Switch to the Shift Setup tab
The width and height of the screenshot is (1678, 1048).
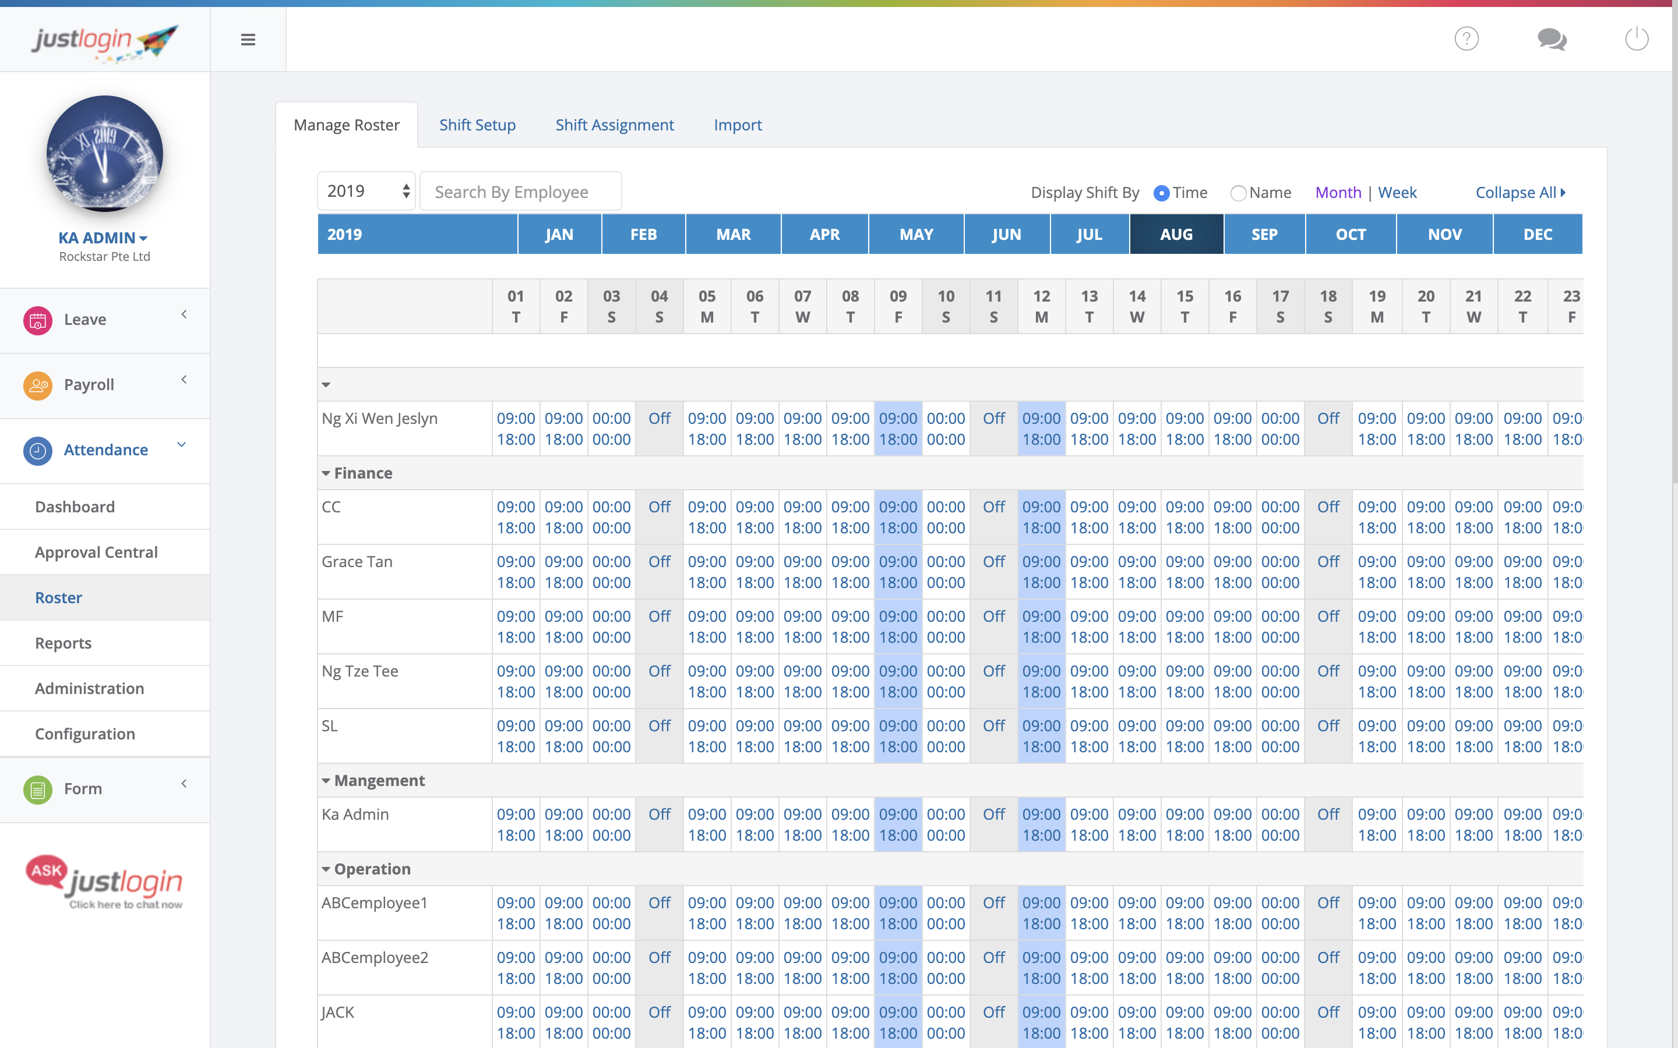(477, 125)
